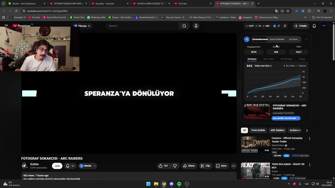Open TEM'e BULAŞMA Ready or Not thumbnail
Screen dimensions: 335x188
coord(255,171)
